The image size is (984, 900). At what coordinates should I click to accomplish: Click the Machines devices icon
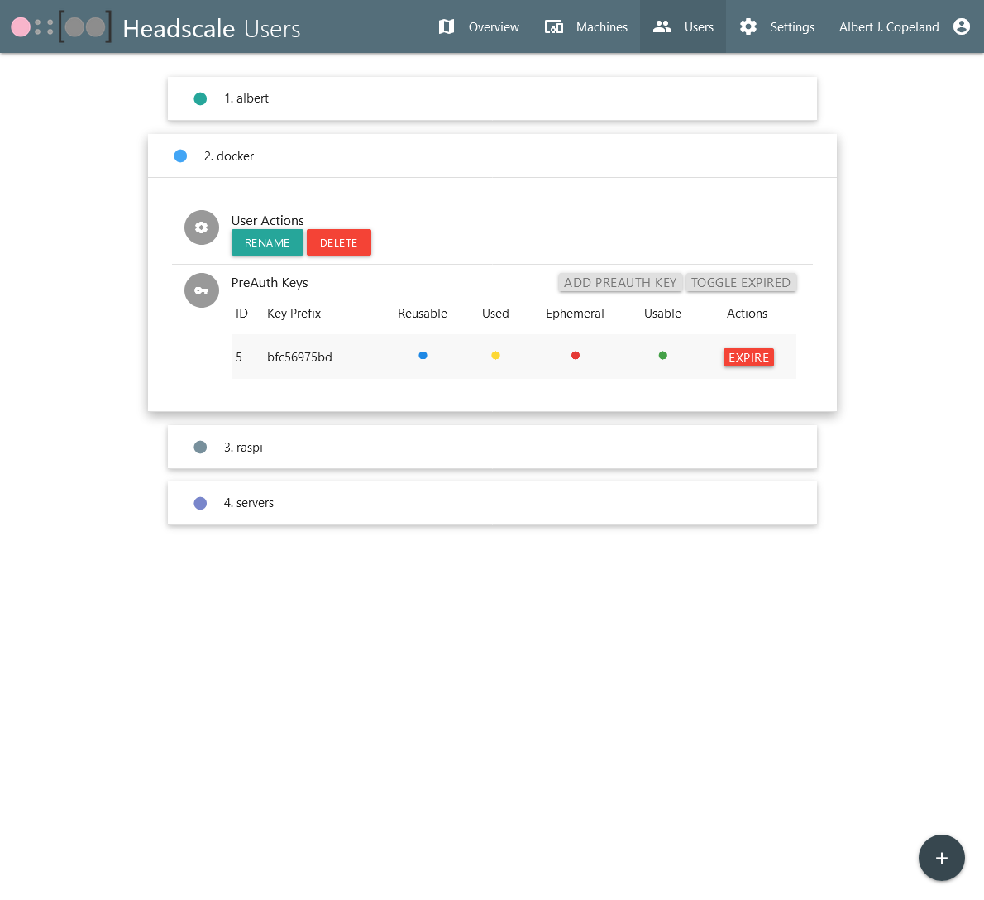tap(553, 26)
